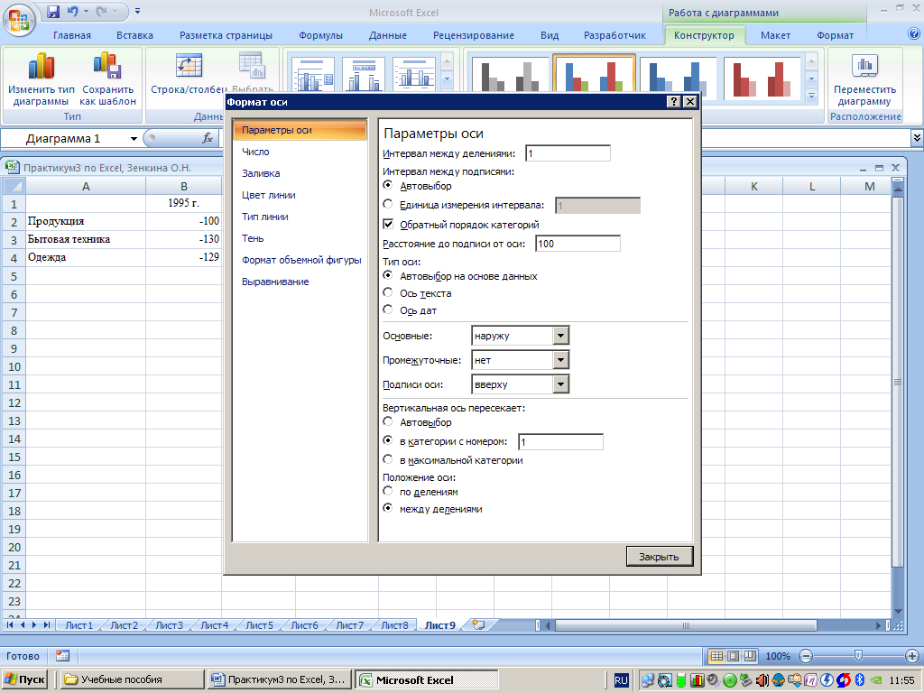Switch to Page Layout view icon

[x=733, y=656]
